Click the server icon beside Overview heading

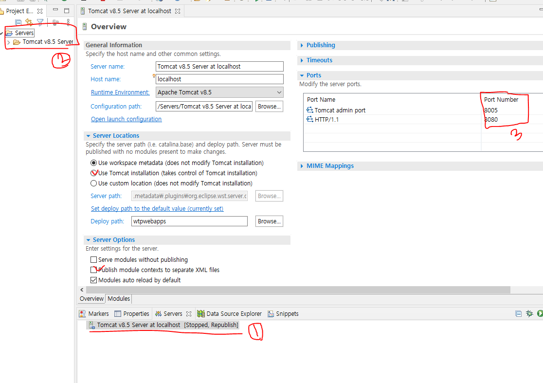85,27
